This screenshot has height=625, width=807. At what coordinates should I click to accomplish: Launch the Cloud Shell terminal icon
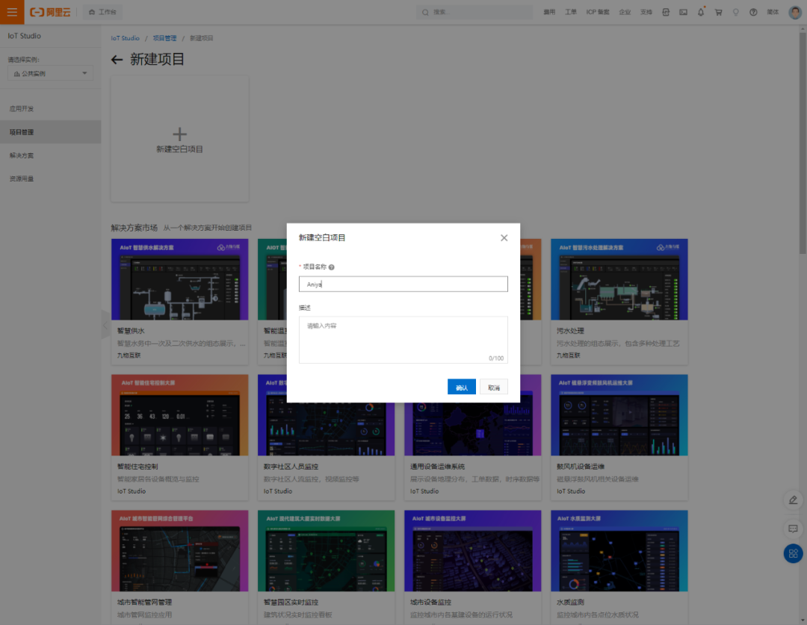tap(683, 12)
